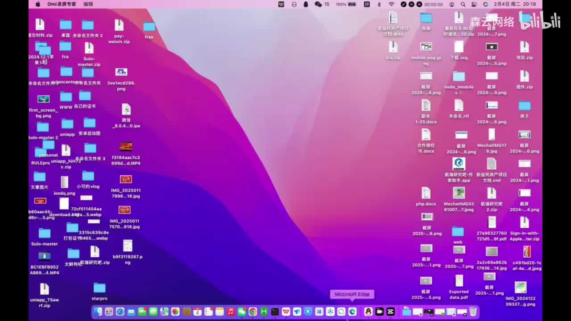Select the 2ee1ecd298.png image file
Image resolution: width=571 pixels, height=321 pixels.
click(x=121, y=79)
